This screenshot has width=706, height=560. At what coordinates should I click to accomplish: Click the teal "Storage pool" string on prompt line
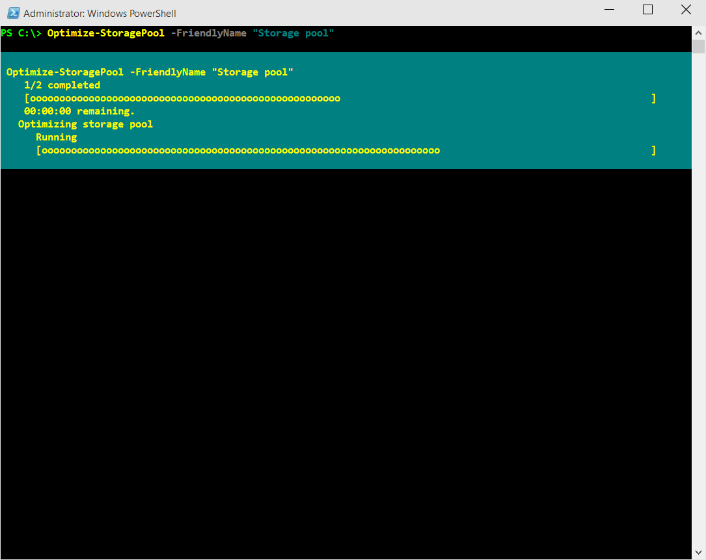[x=293, y=33]
